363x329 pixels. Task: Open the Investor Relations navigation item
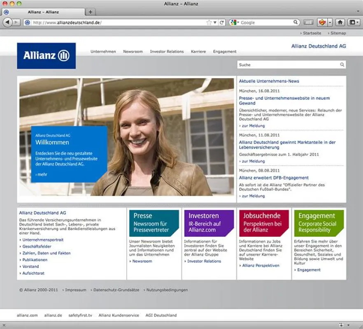pos(167,51)
